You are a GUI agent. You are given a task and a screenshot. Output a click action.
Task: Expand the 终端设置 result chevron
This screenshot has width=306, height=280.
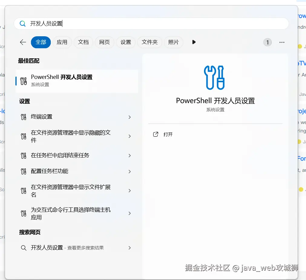pyautogui.click(x=130, y=117)
